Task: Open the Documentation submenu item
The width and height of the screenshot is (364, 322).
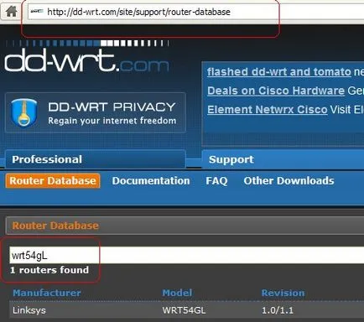Action: (151, 181)
